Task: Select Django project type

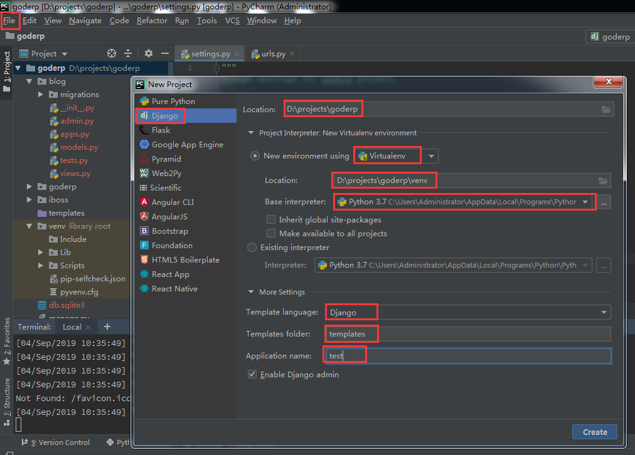Action: 186,116
